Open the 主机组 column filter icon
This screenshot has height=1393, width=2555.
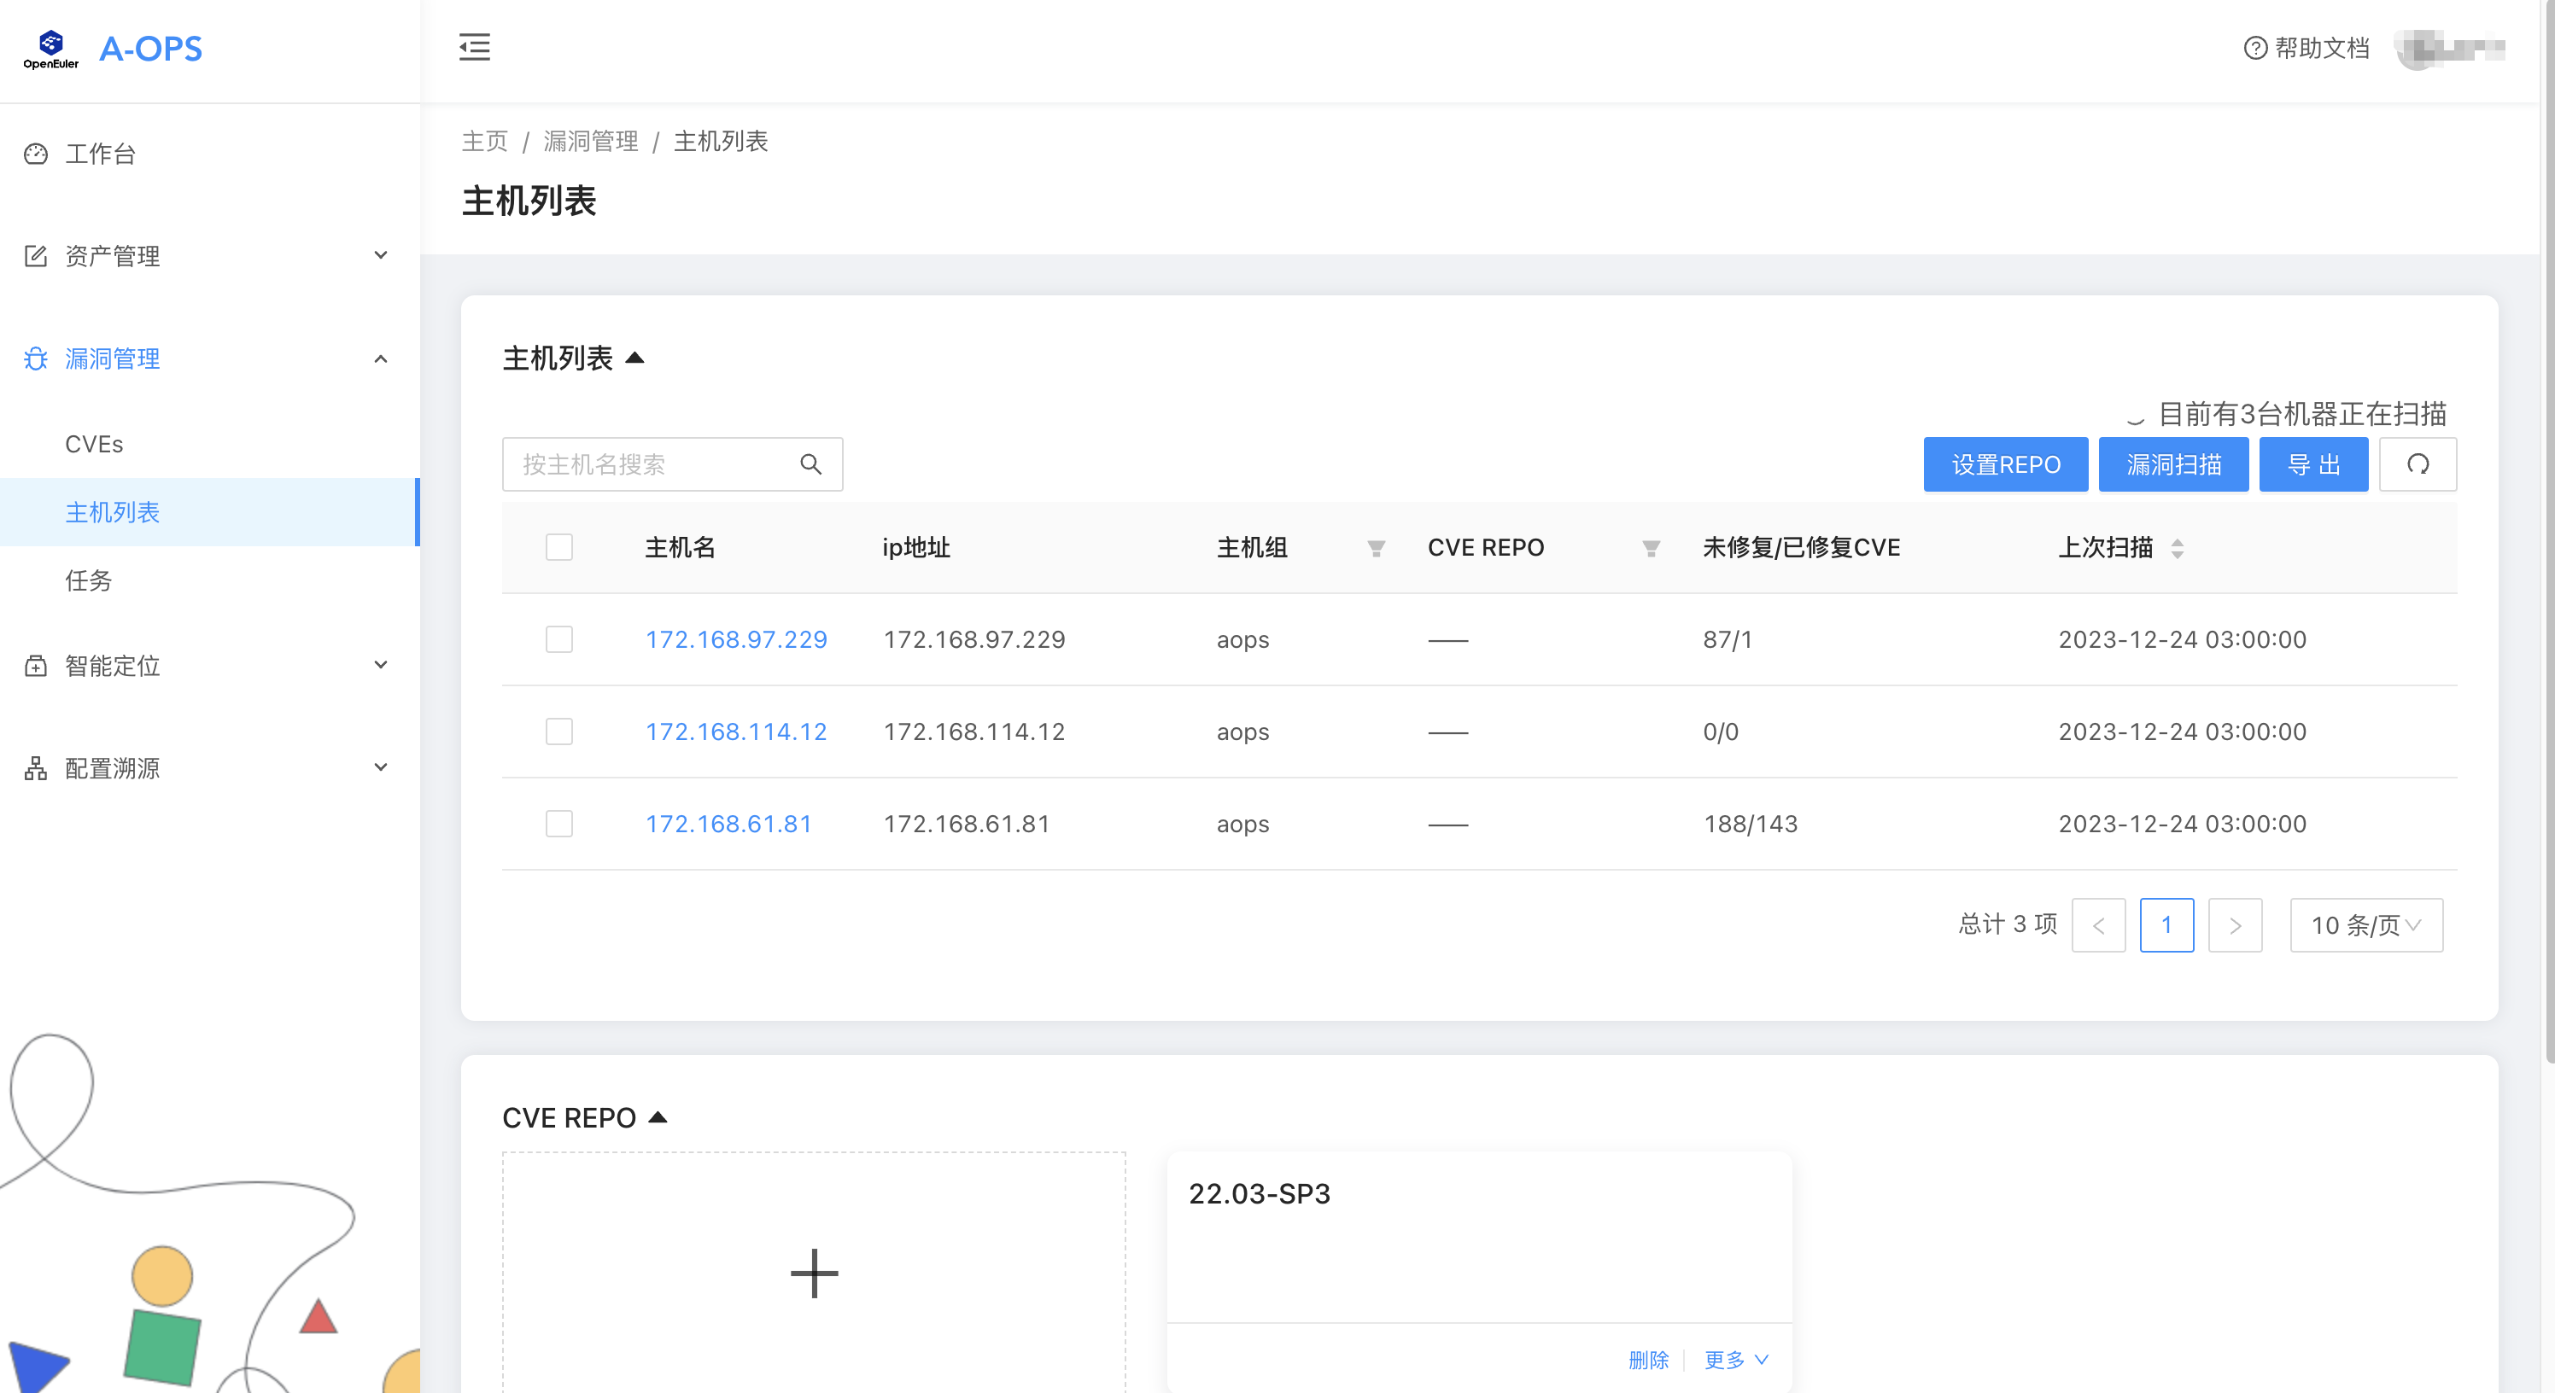pyautogui.click(x=1376, y=548)
